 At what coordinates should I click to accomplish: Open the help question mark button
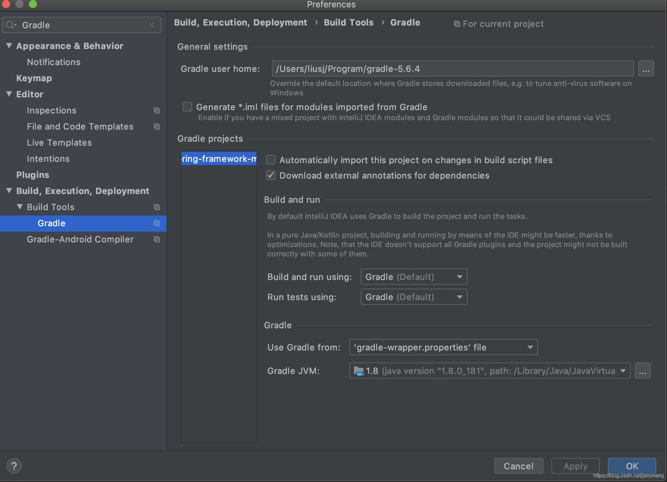[x=14, y=466]
